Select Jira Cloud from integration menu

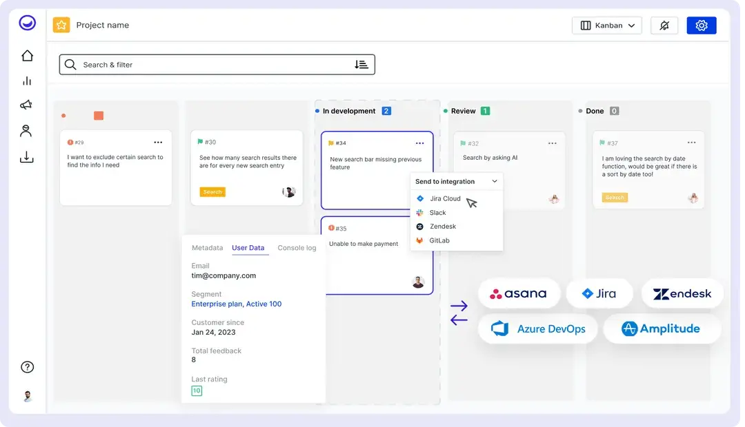click(445, 198)
